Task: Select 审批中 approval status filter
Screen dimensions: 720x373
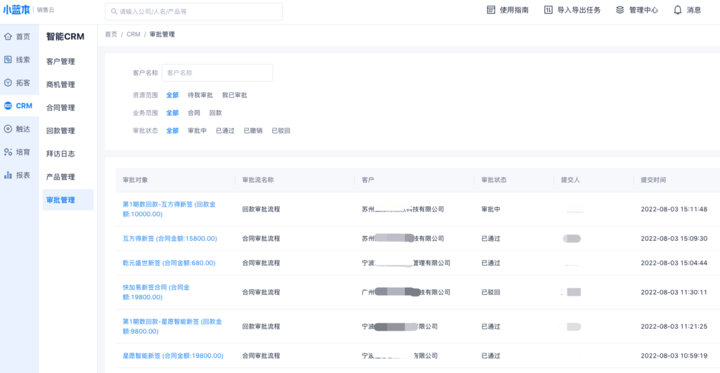Action: point(197,131)
